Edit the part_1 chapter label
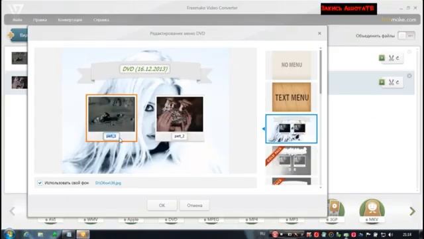This screenshot has width=424, height=239. tap(111, 136)
